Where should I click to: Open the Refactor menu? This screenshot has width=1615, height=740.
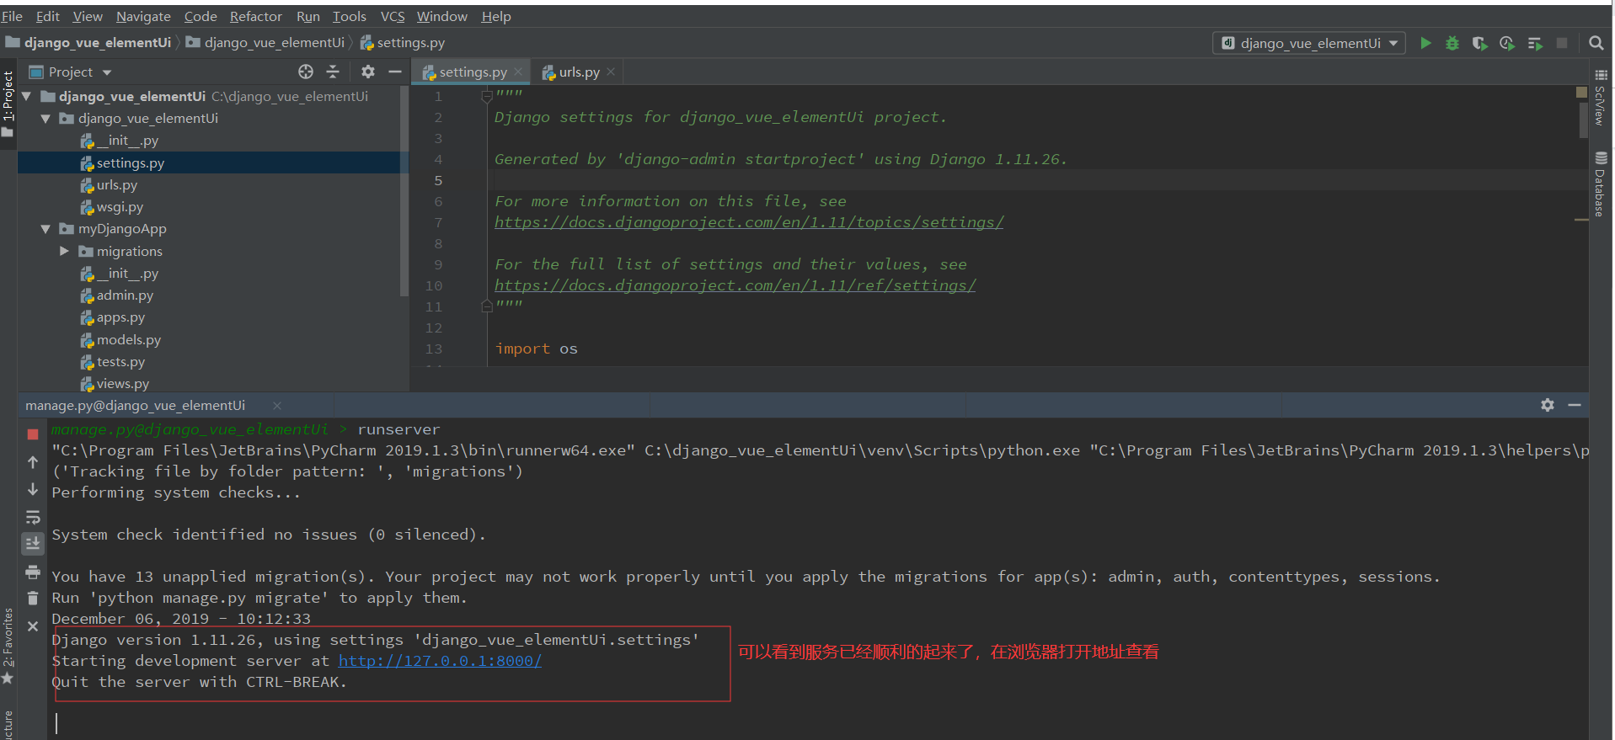pos(256,16)
